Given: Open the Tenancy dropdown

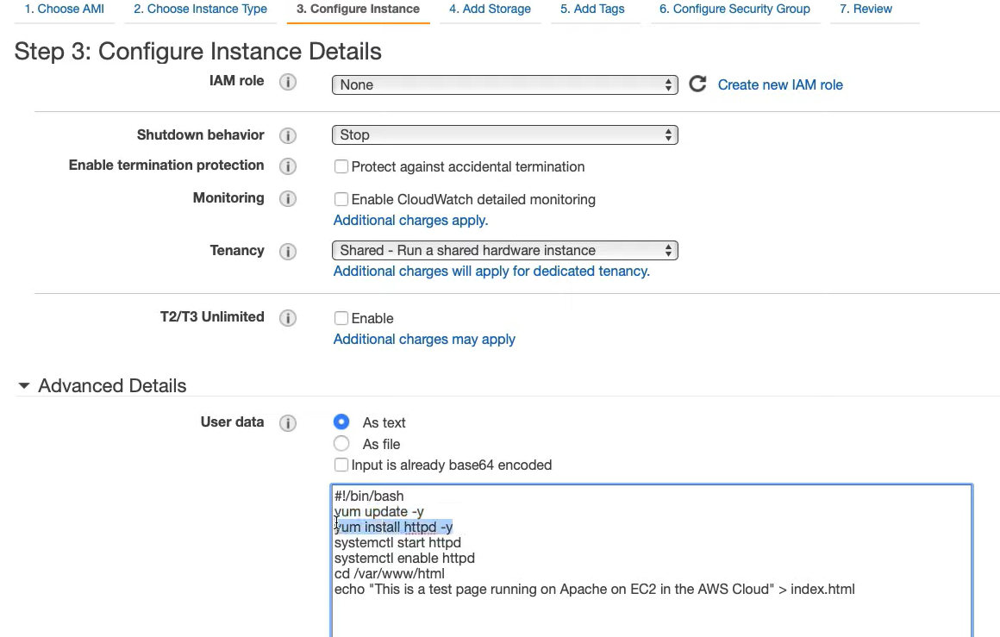Looking at the screenshot, I should (504, 251).
